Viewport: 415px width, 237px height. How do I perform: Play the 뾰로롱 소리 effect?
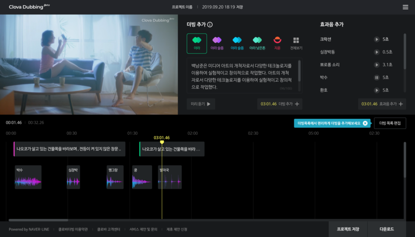pyautogui.click(x=377, y=65)
